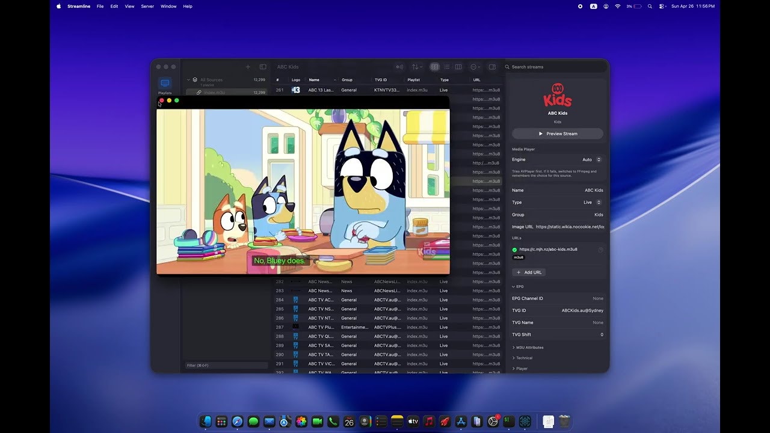770x433 pixels.
Task: Select the index.m3u playlist
Action: coord(227,93)
